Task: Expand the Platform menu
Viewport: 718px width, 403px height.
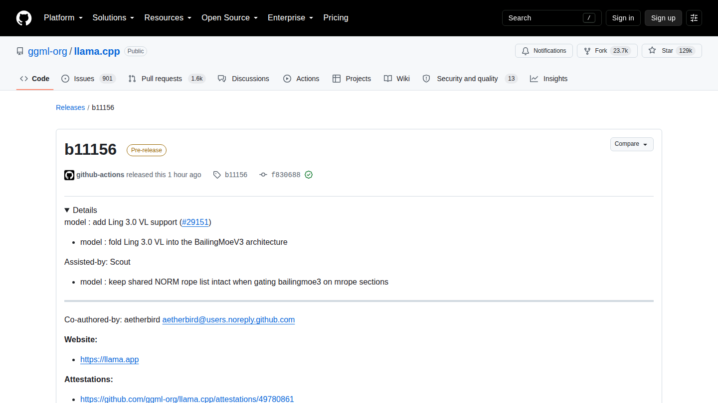Action: 62,18
